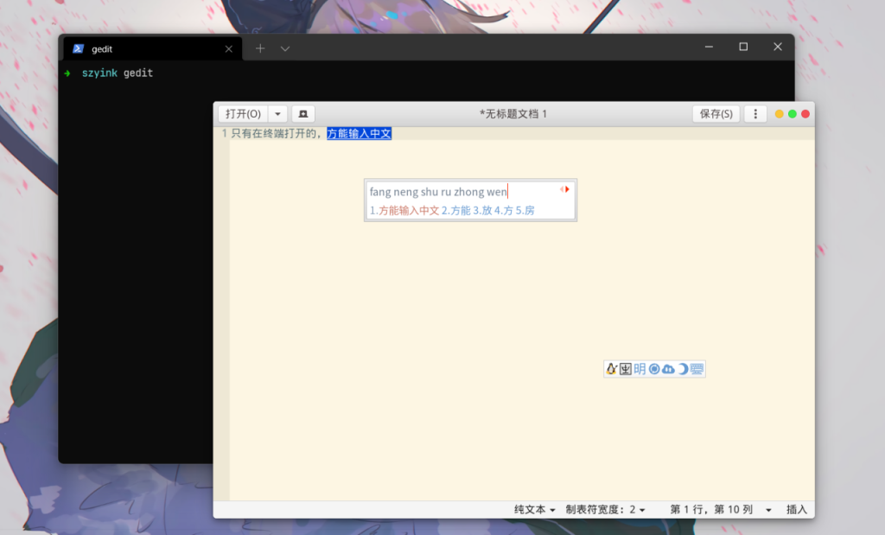This screenshot has width=885, height=535.
Task: Click the new document icon in gedit header
Action: tap(303, 114)
